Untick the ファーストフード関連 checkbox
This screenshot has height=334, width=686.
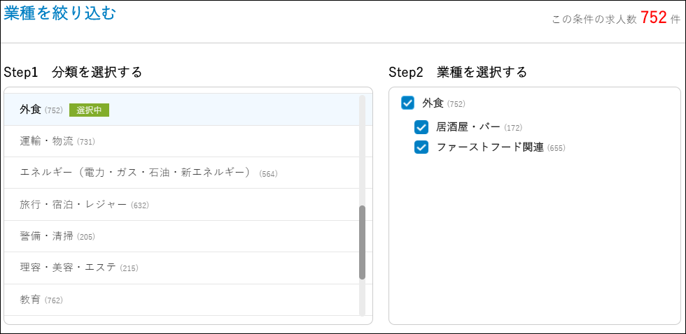point(421,147)
